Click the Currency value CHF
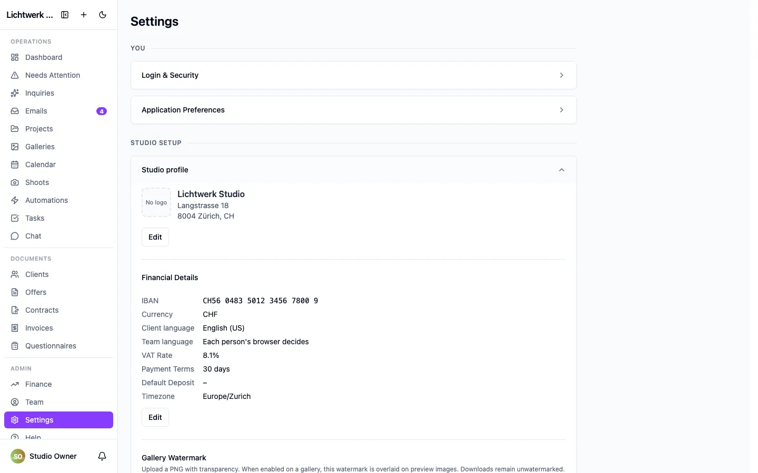Screen dimensions: 758x473 tap(210, 314)
